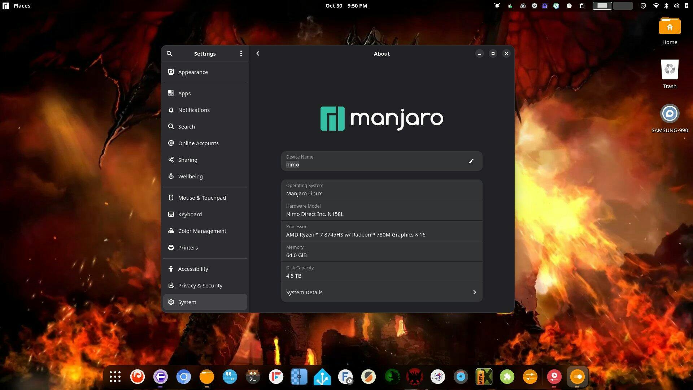Launch the terminal from the dock
The width and height of the screenshot is (693, 390).
253,377
